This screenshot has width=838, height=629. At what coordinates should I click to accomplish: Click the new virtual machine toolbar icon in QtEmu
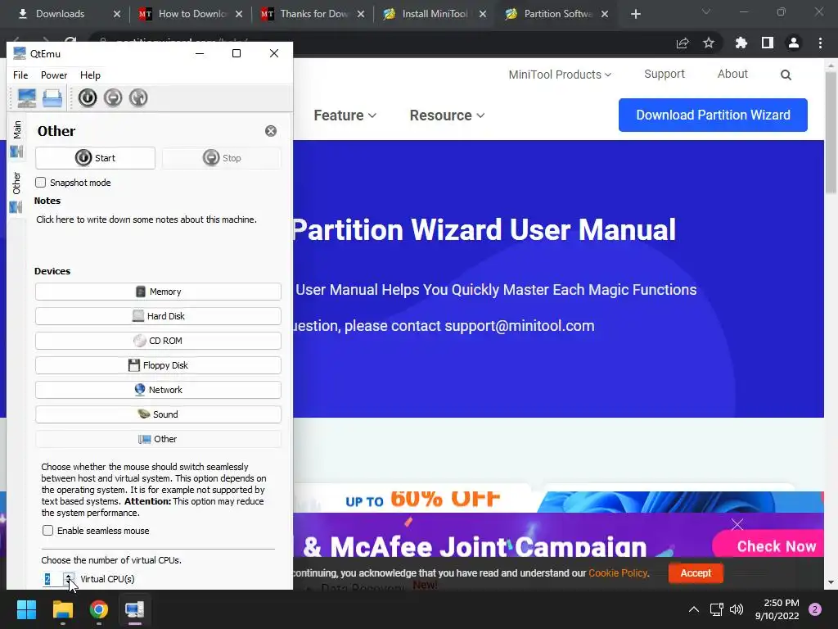(27, 98)
